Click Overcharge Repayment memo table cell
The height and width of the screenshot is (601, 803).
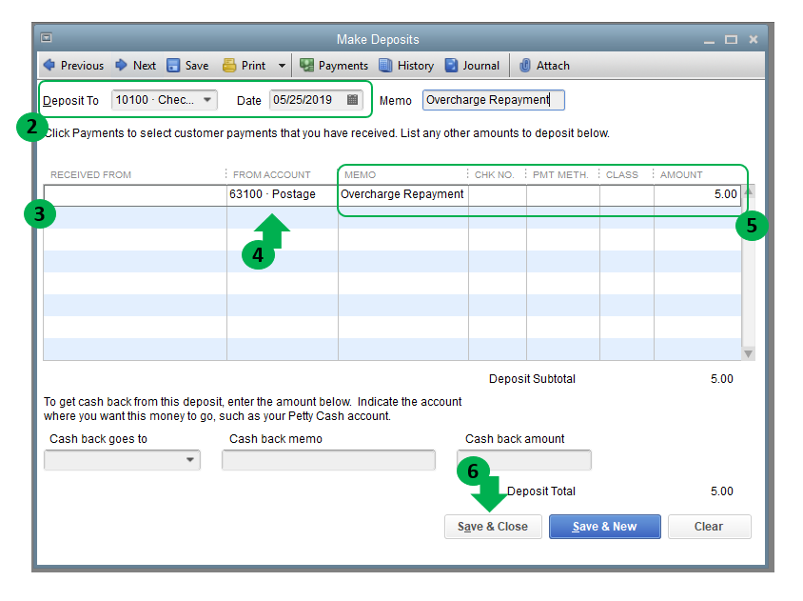[x=403, y=195]
